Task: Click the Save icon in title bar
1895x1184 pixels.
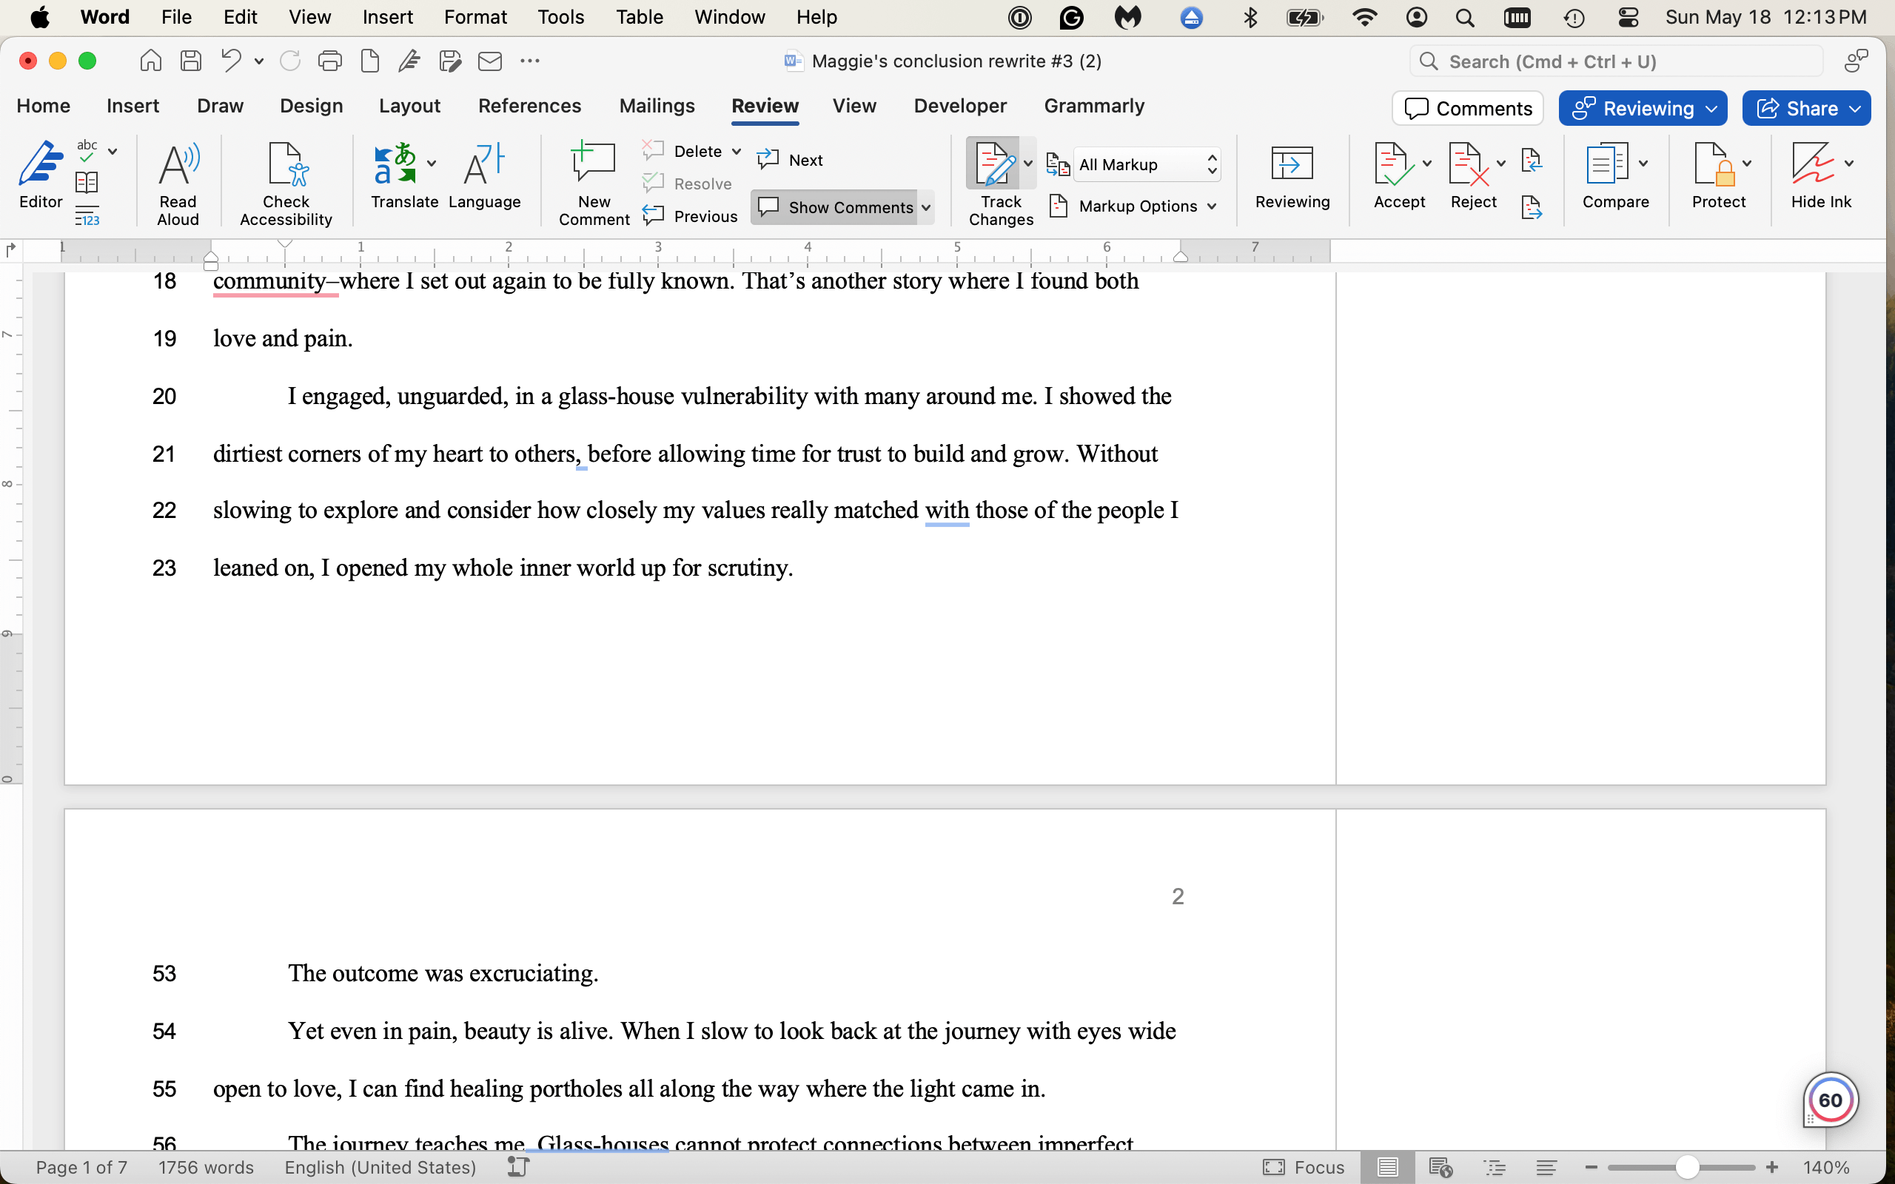Action: (191, 60)
